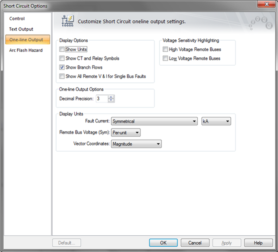Image resolution: width=278 pixels, height=252 pixels.
Task: Open the Fault Current Symmetrical dropdown
Action: tap(154, 121)
